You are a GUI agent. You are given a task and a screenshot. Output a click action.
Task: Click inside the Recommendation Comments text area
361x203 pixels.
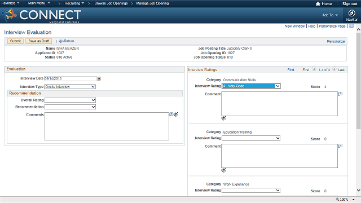(x=107, y=126)
